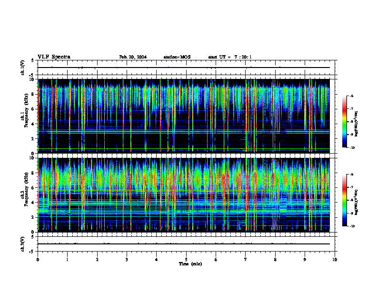377x291 pixels.
Task: Click the "8" tick on the time axis
Action: pos(275,260)
